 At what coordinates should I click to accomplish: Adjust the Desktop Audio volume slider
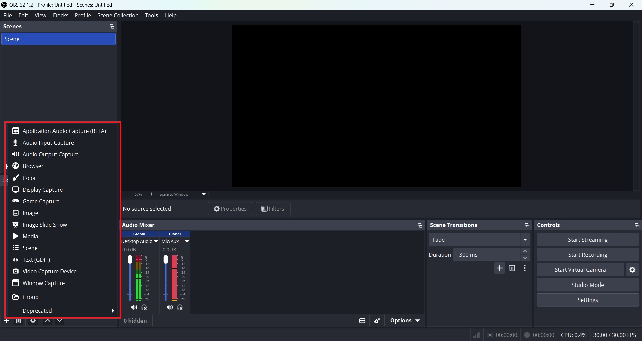130,278
